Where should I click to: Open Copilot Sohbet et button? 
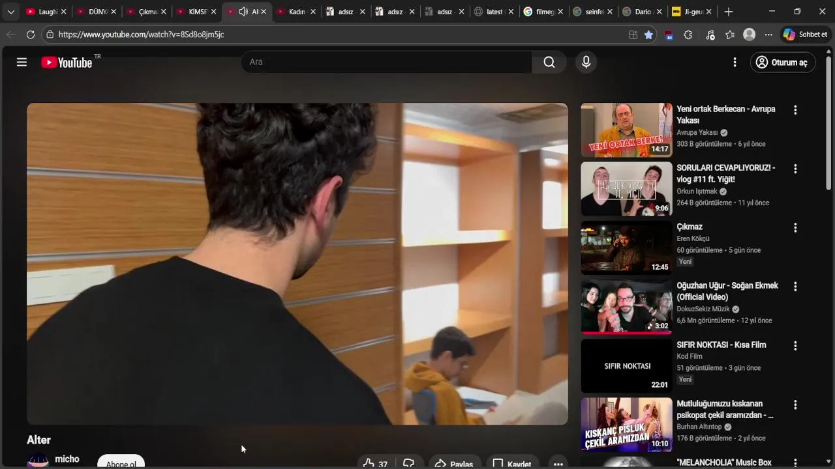(x=806, y=35)
